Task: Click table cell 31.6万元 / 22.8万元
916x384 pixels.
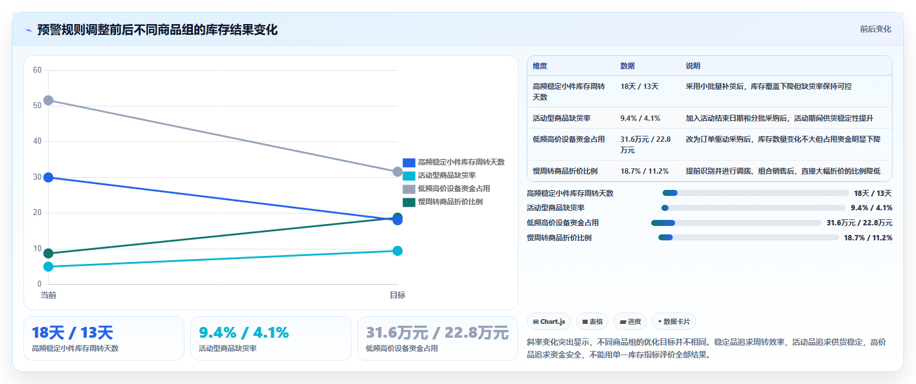Action: [x=646, y=144]
